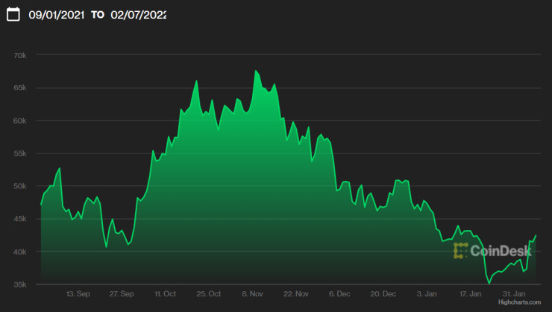Click the calendar icon beside the date range

[x=13, y=15]
